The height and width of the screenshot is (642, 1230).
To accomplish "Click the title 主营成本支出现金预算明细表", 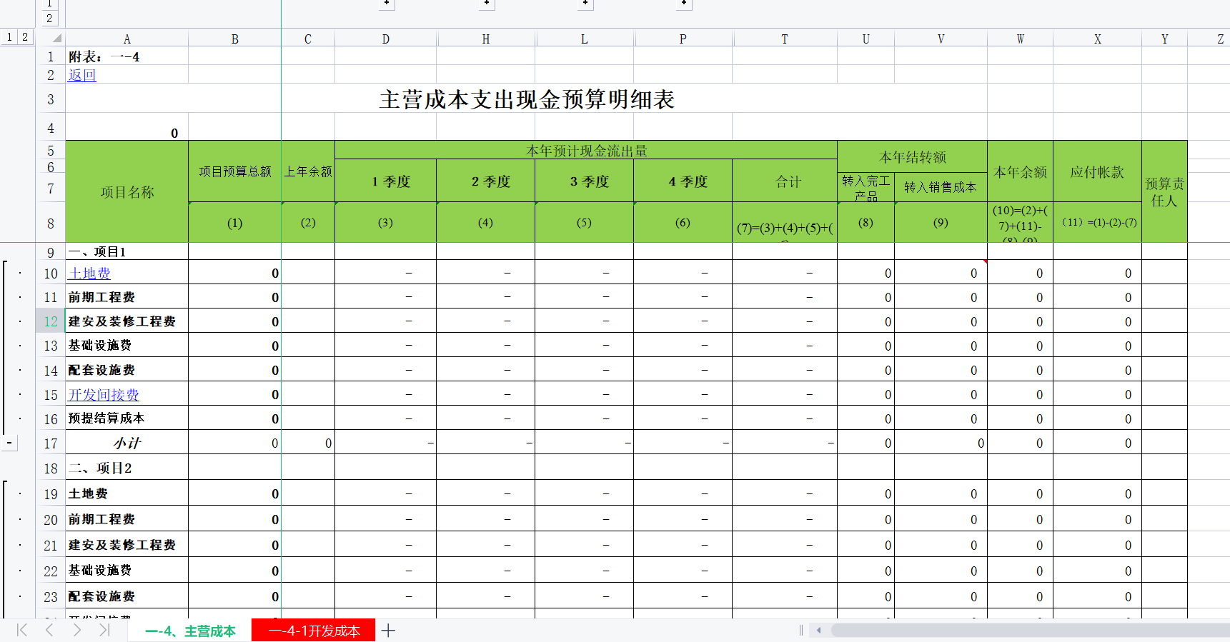I will tap(527, 99).
